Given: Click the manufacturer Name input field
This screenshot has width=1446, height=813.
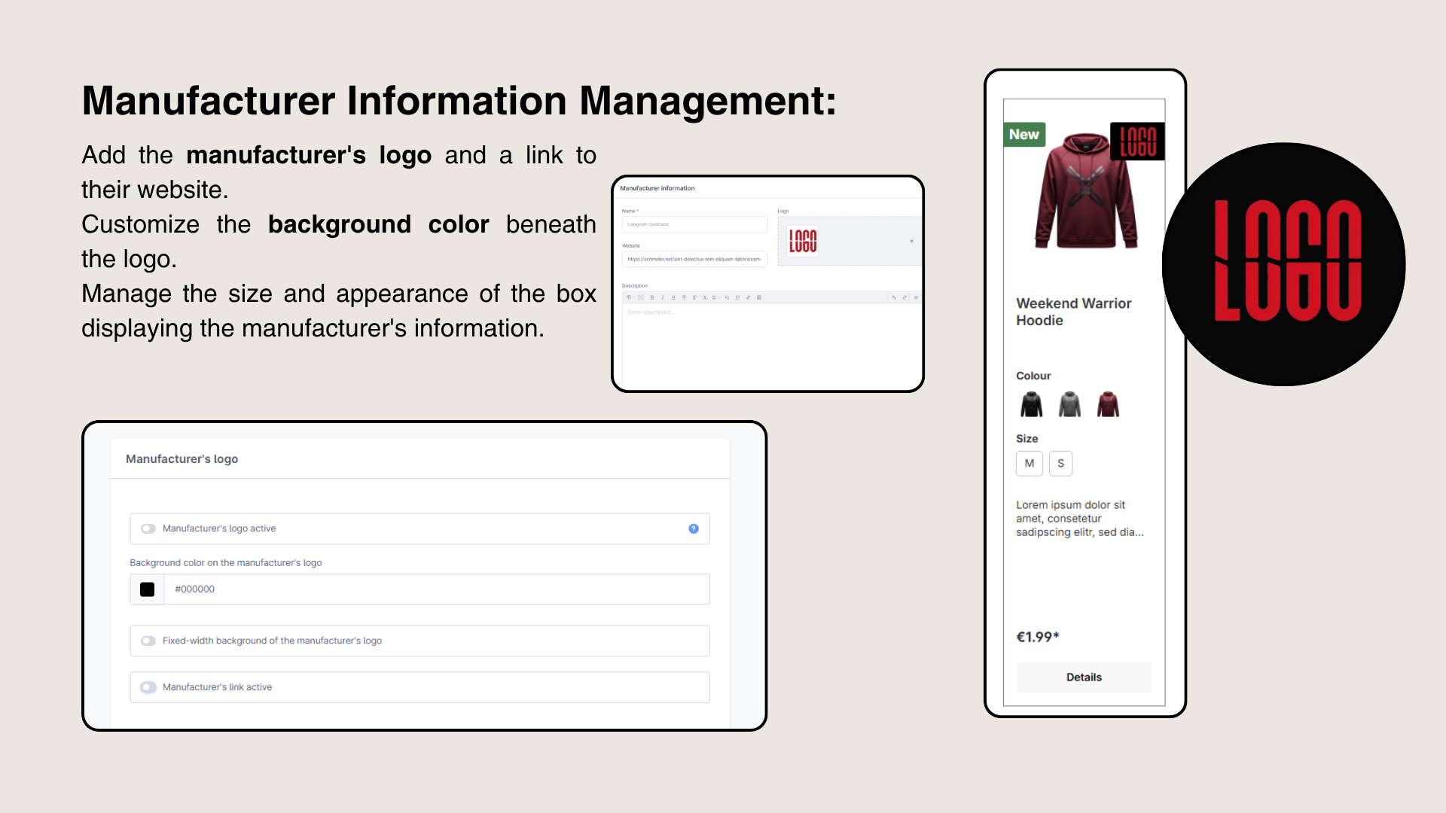Looking at the screenshot, I should click(x=694, y=224).
